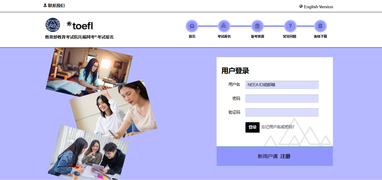This screenshot has height=180, width=382.
Task: Open the 备考资源 clipboard icon
Action: pyautogui.click(x=257, y=26)
